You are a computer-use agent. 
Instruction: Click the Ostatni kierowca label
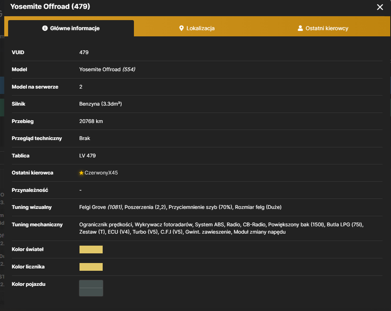(x=32, y=173)
